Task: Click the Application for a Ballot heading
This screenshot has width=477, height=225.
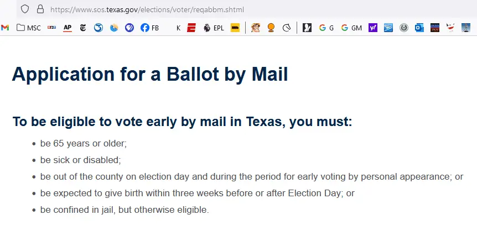Action: (150, 74)
